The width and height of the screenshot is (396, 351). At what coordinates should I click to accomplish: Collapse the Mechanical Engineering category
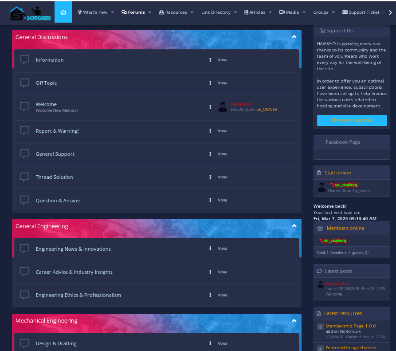tap(294, 321)
